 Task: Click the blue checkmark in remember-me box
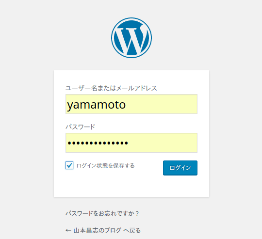point(69,165)
